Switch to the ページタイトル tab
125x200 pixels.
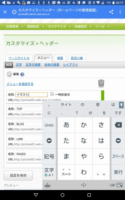coord(19,58)
